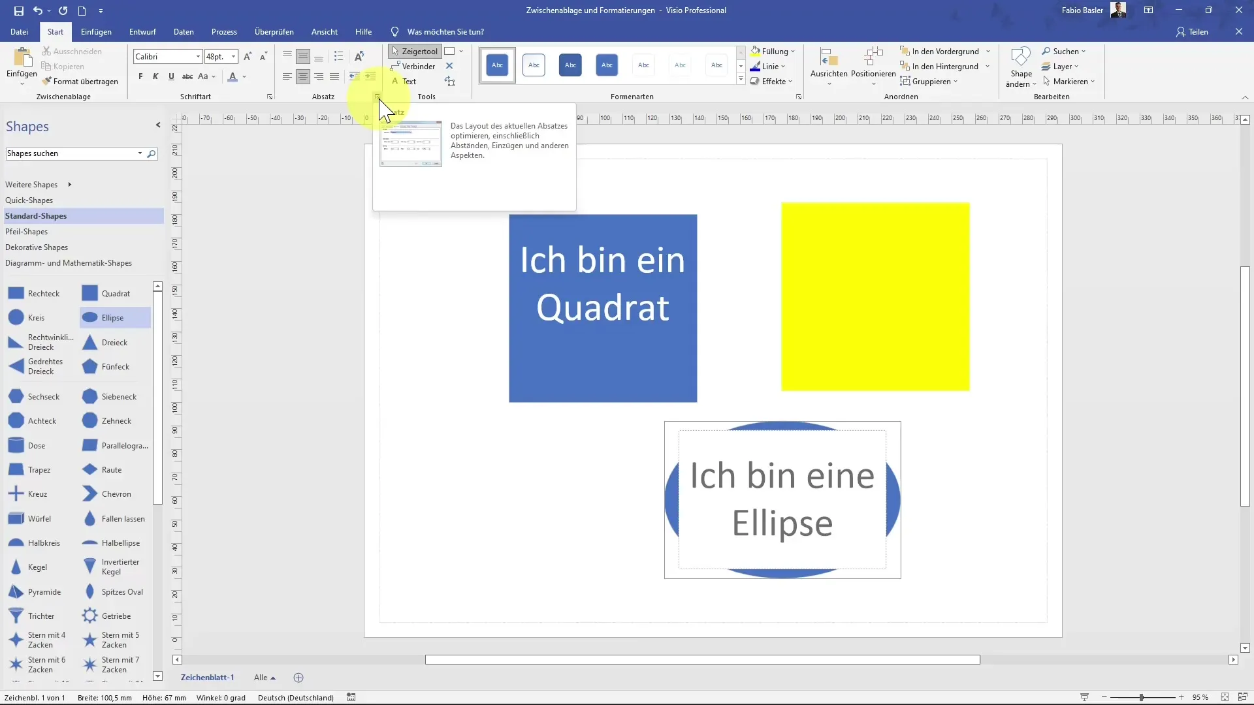Open the 48pt font size dropdown
Screen dimensions: 1254x705
[x=233, y=57]
